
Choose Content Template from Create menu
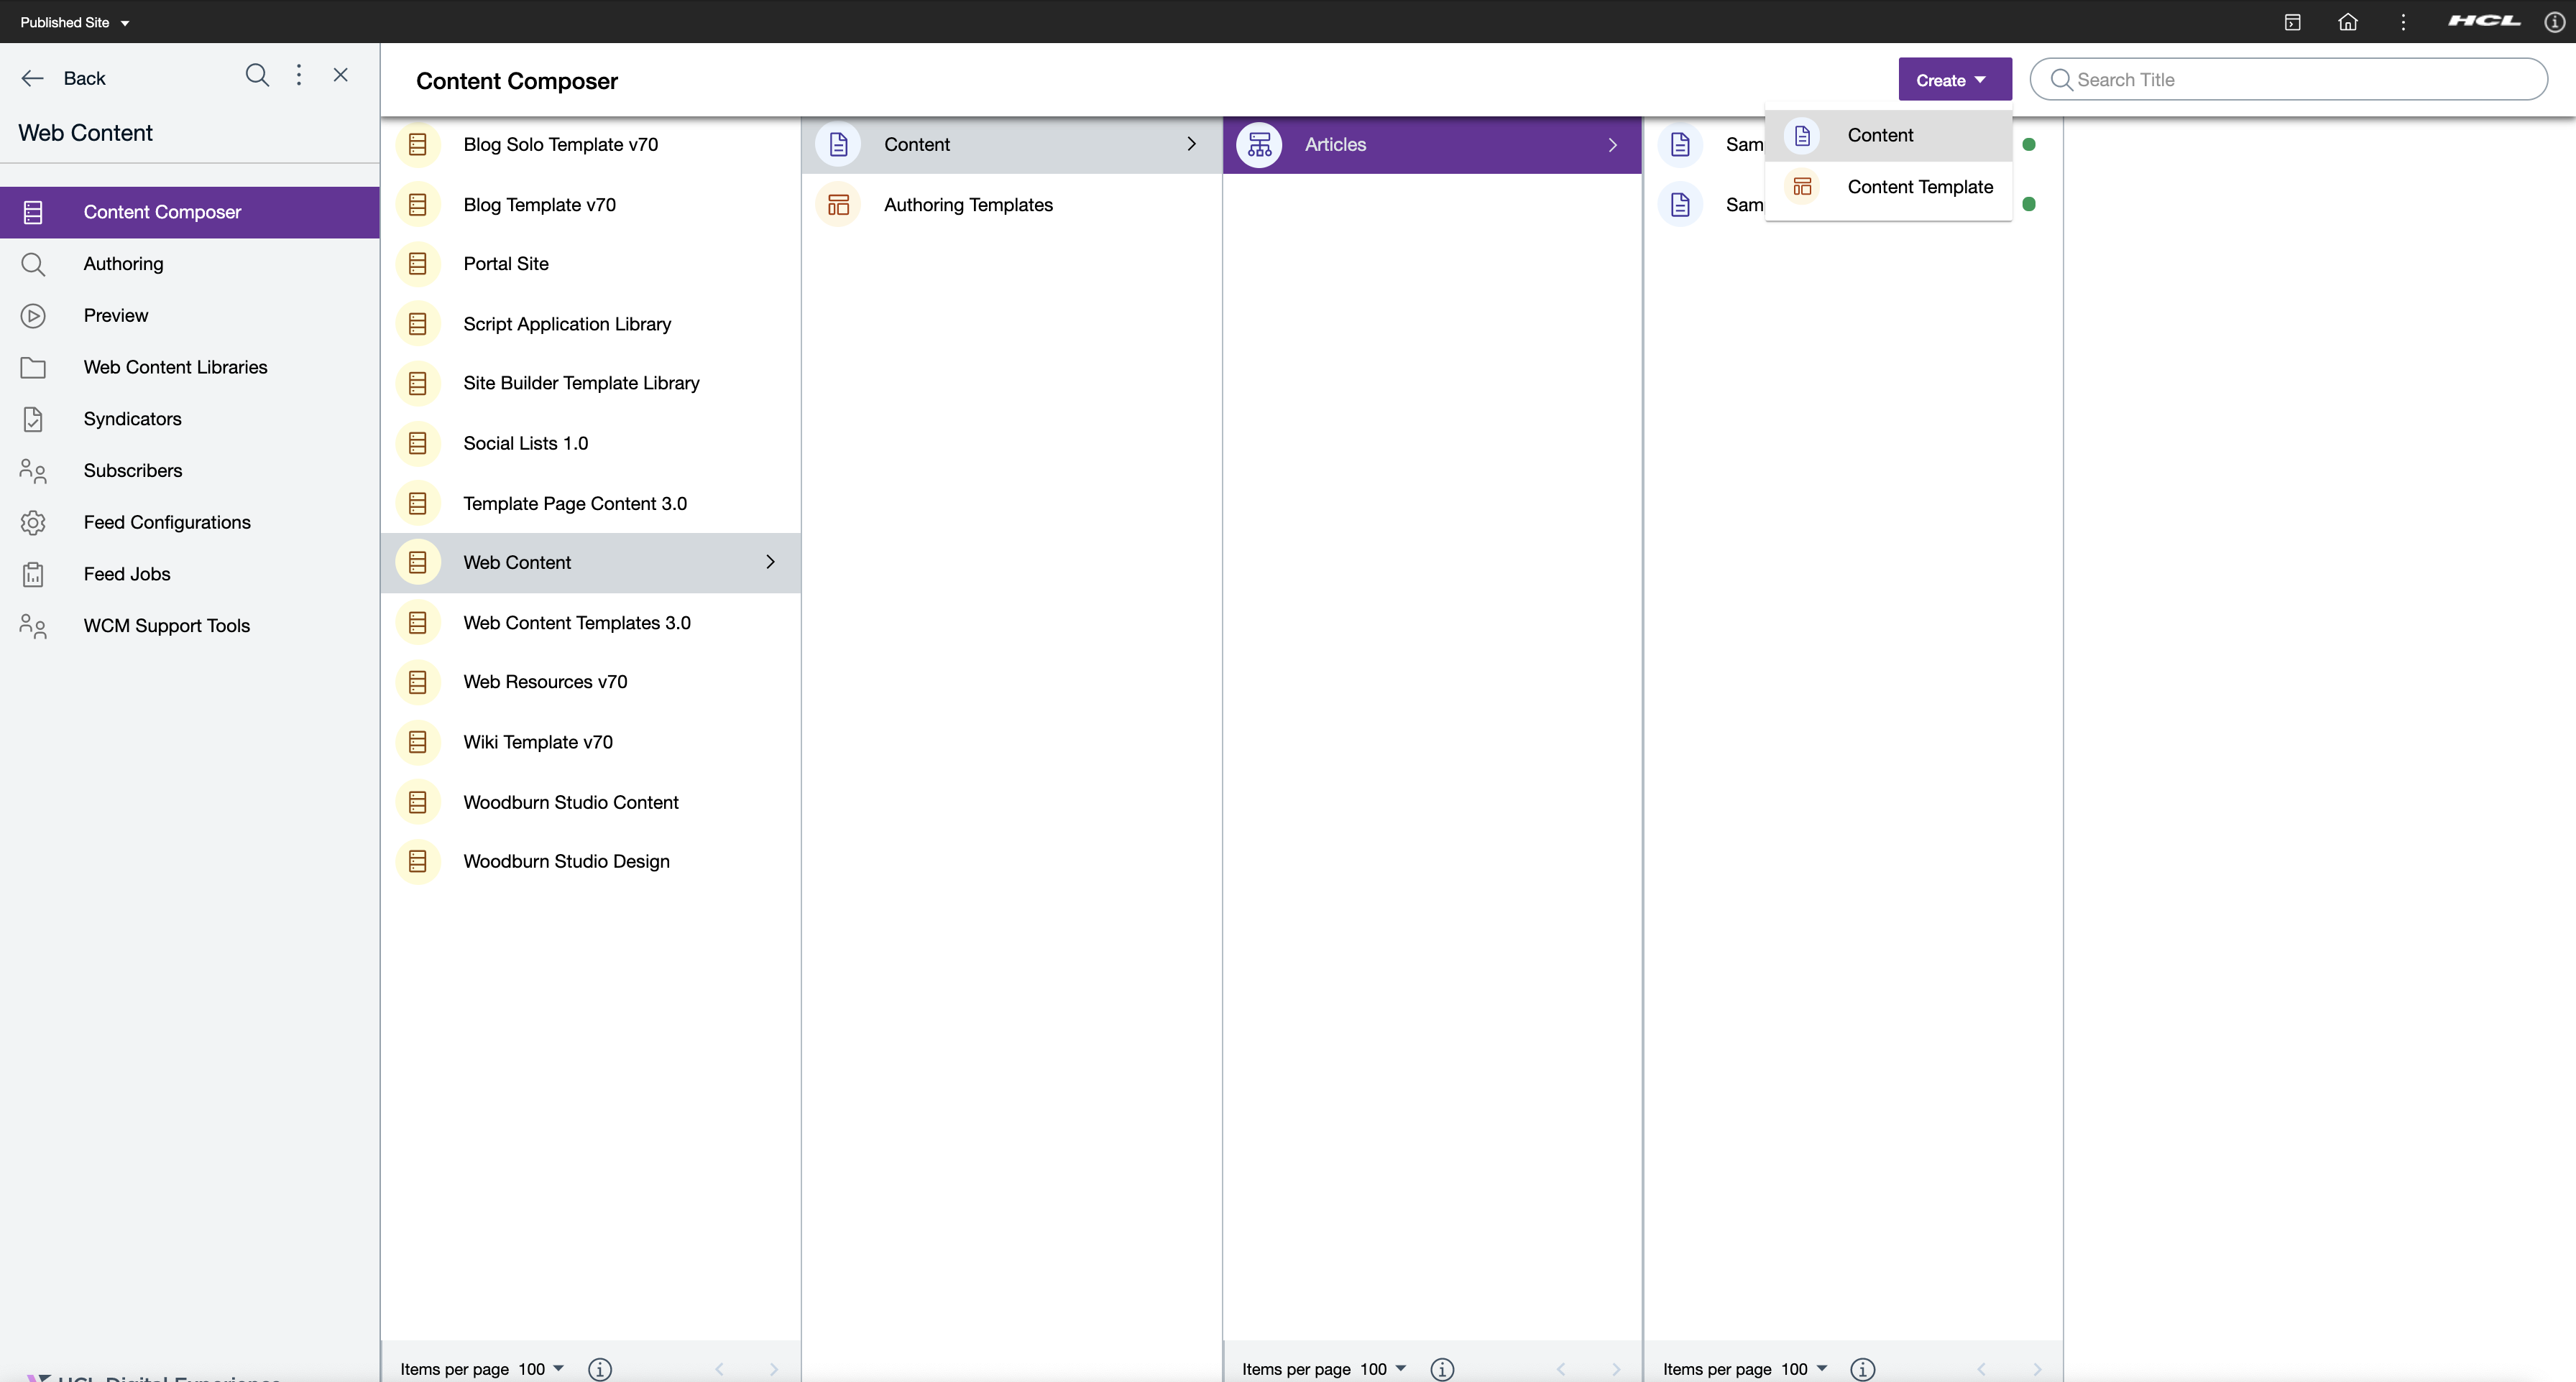point(1888,187)
